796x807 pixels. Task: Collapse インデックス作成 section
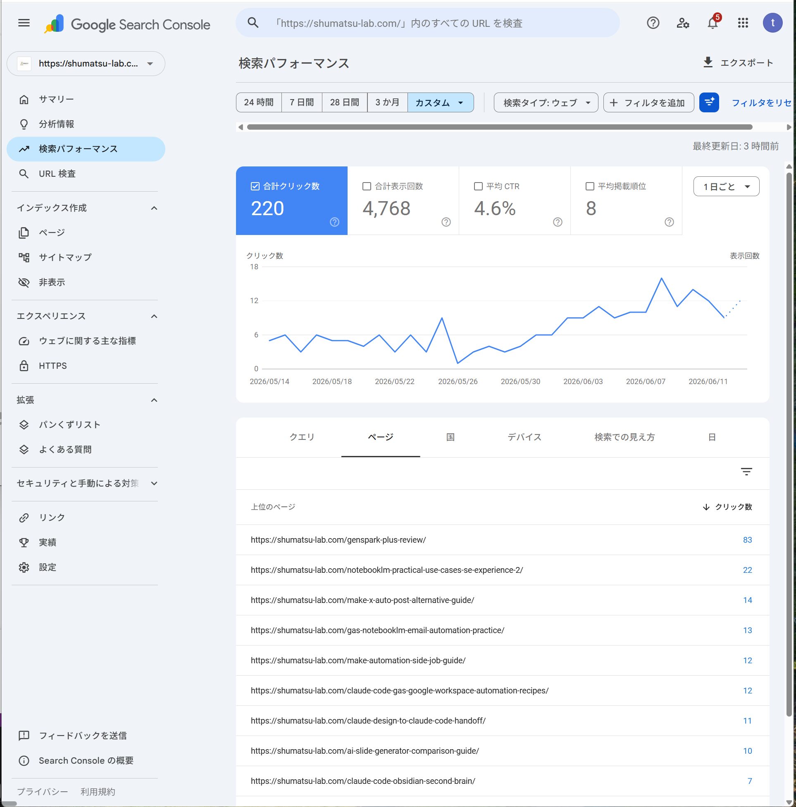(154, 208)
